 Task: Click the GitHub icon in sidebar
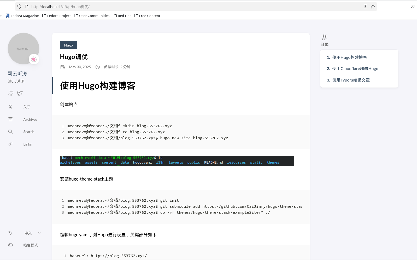(11, 93)
